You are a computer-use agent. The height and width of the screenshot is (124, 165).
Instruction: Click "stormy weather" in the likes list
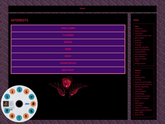(x=141, y=31)
